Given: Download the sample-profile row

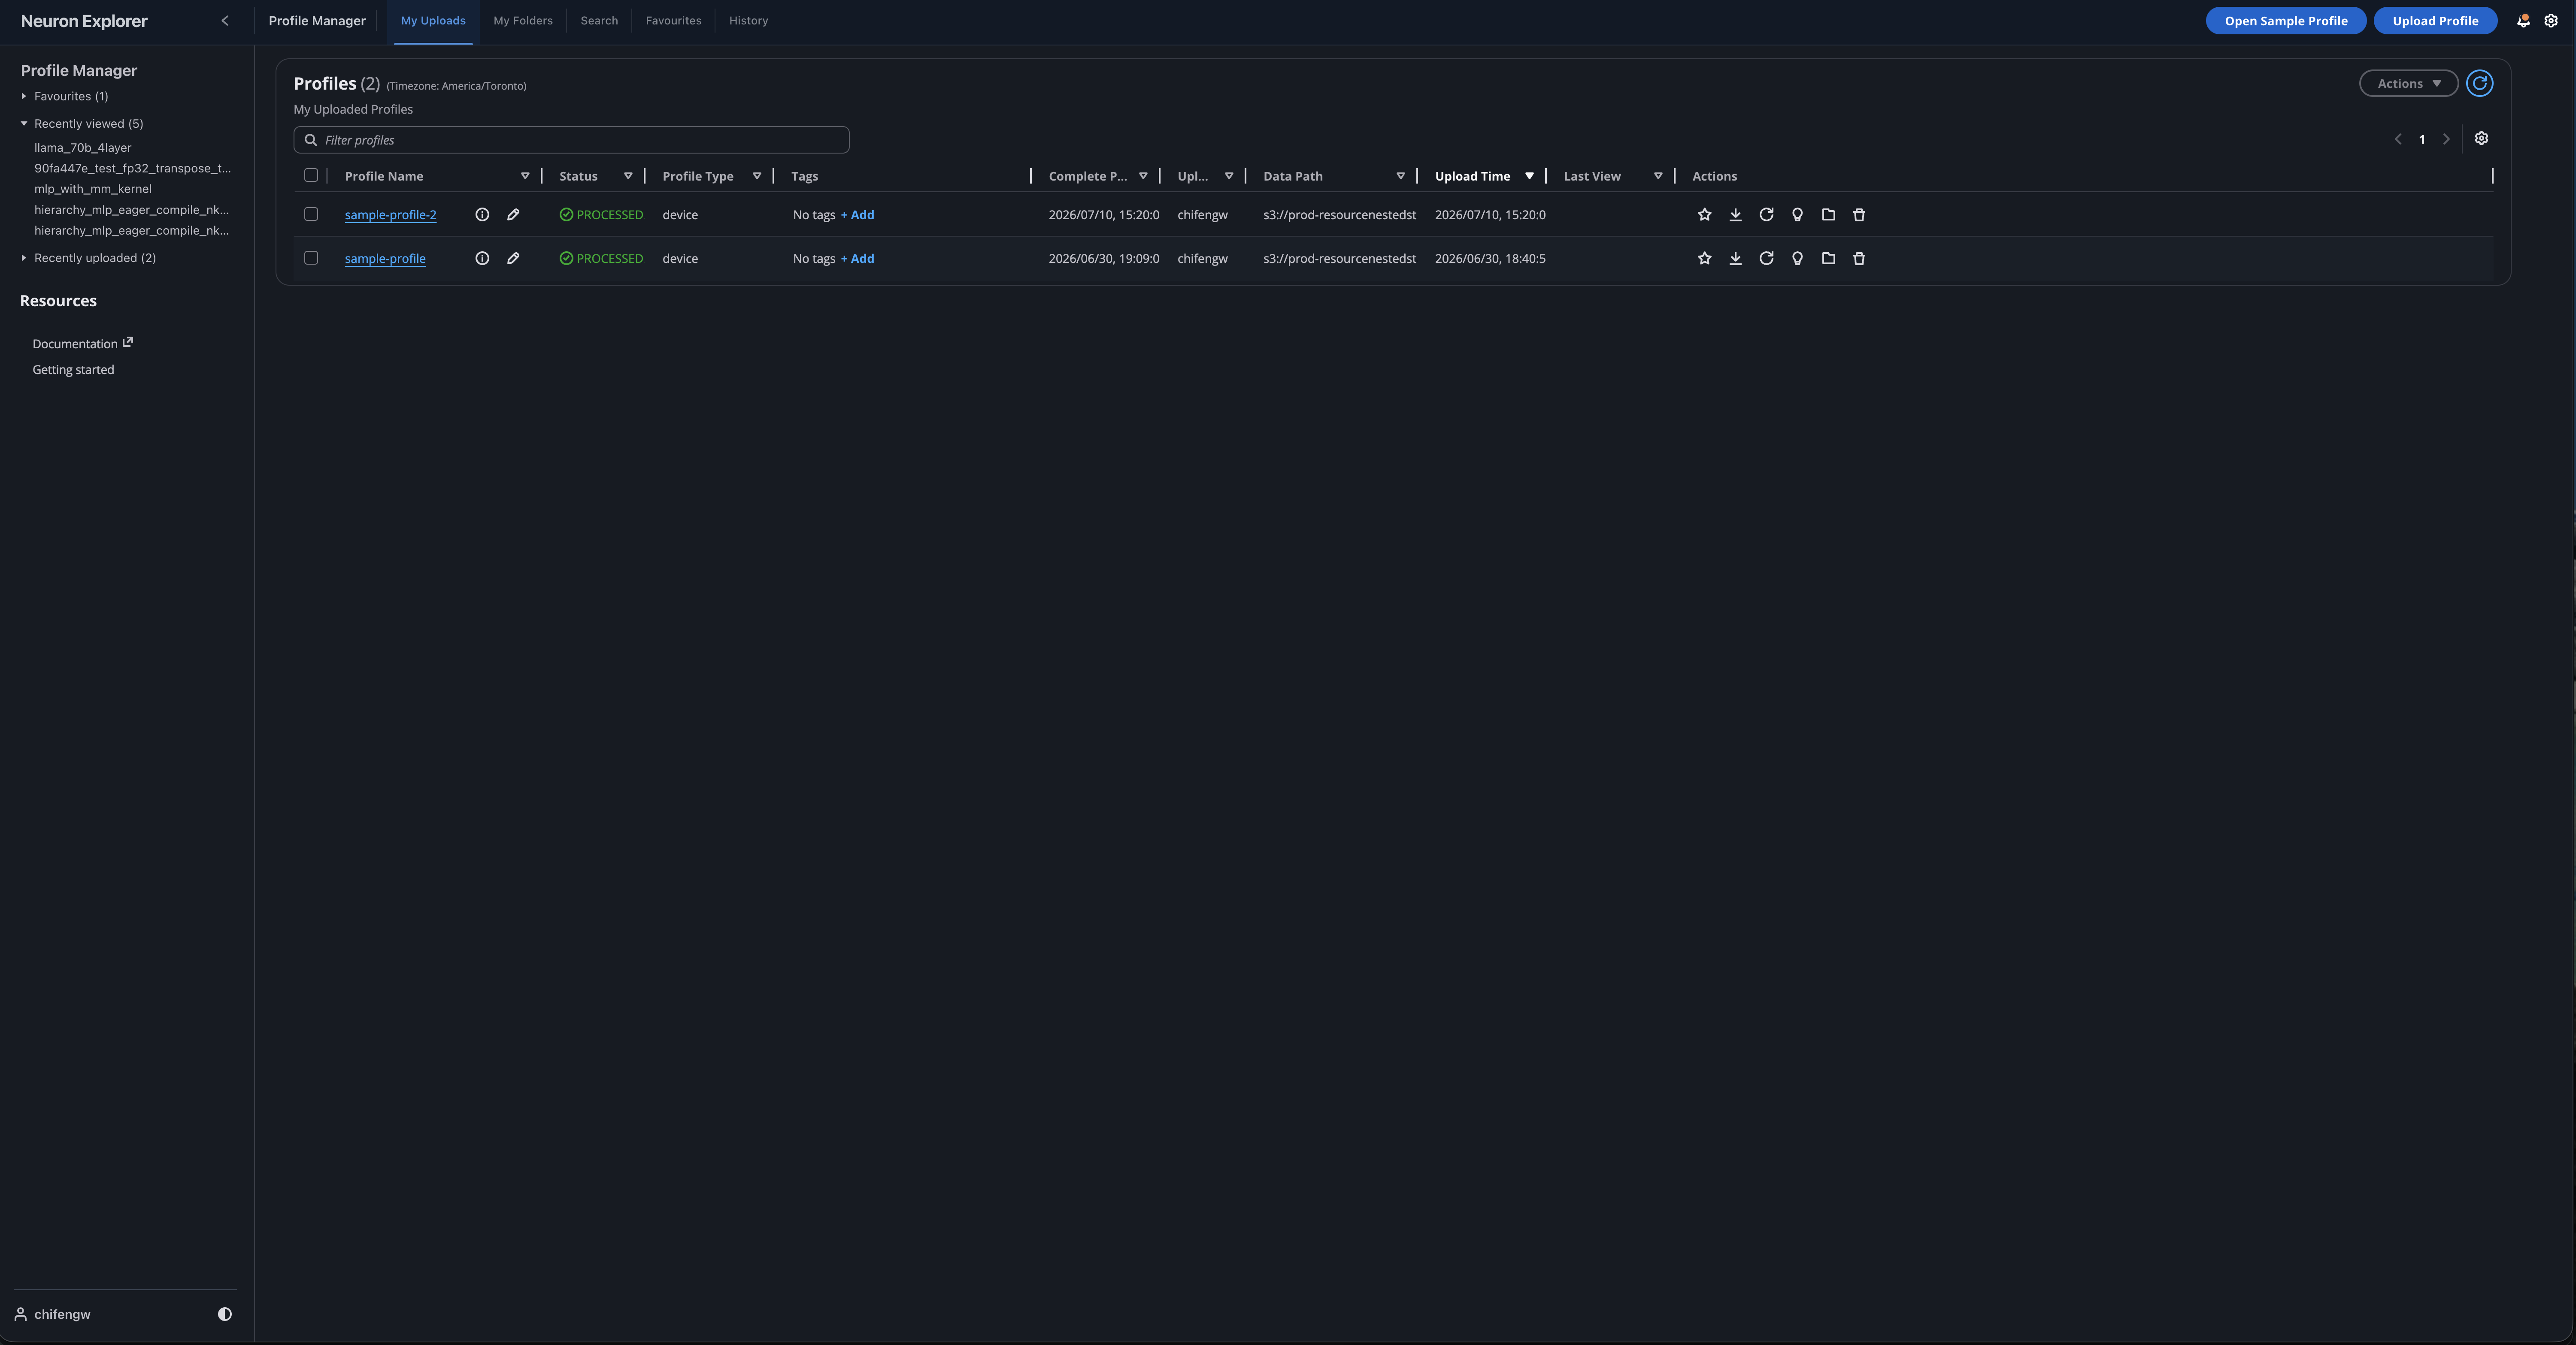Looking at the screenshot, I should click(1735, 259).
